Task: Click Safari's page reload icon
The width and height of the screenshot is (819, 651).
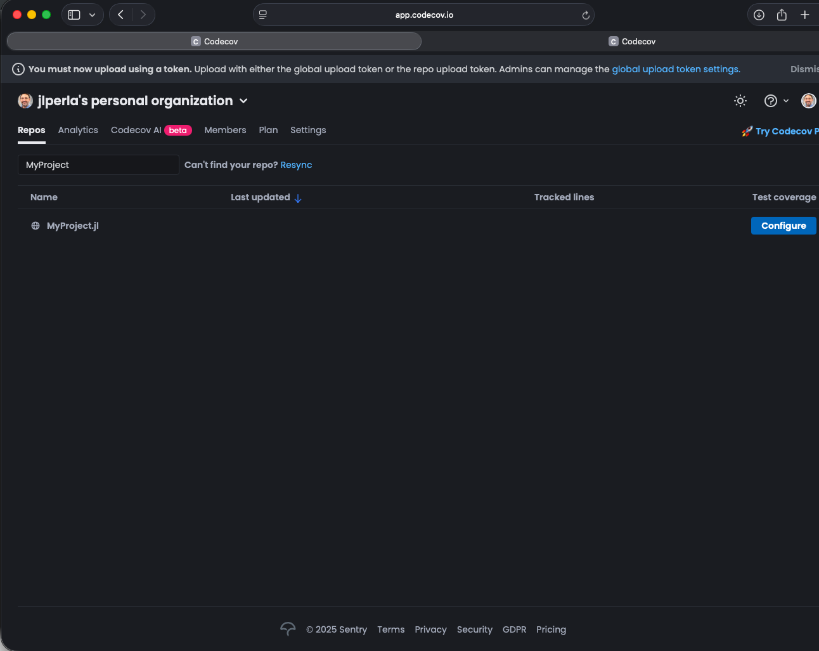Action: (586, 15)
